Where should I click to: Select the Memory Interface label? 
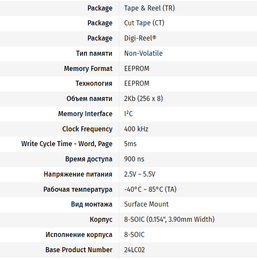pos(85,114)
